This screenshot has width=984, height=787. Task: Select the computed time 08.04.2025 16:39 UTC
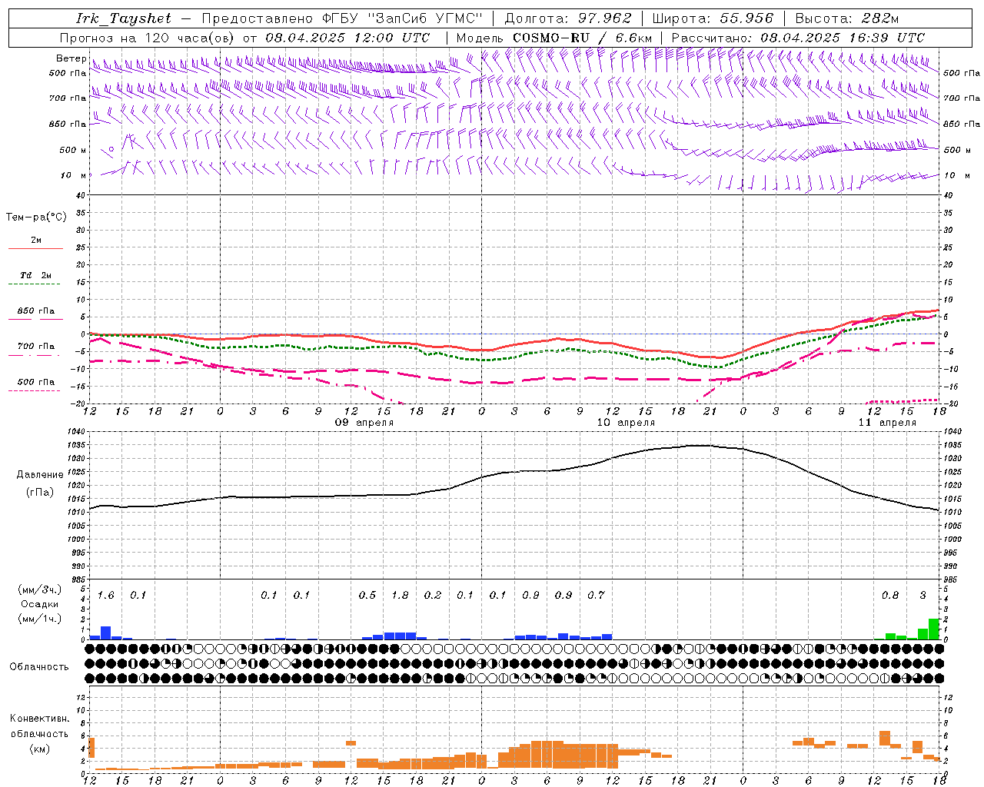pos(843,38)
